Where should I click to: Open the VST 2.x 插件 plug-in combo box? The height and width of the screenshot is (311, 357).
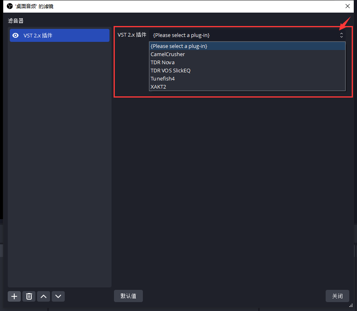click(247, 35)
